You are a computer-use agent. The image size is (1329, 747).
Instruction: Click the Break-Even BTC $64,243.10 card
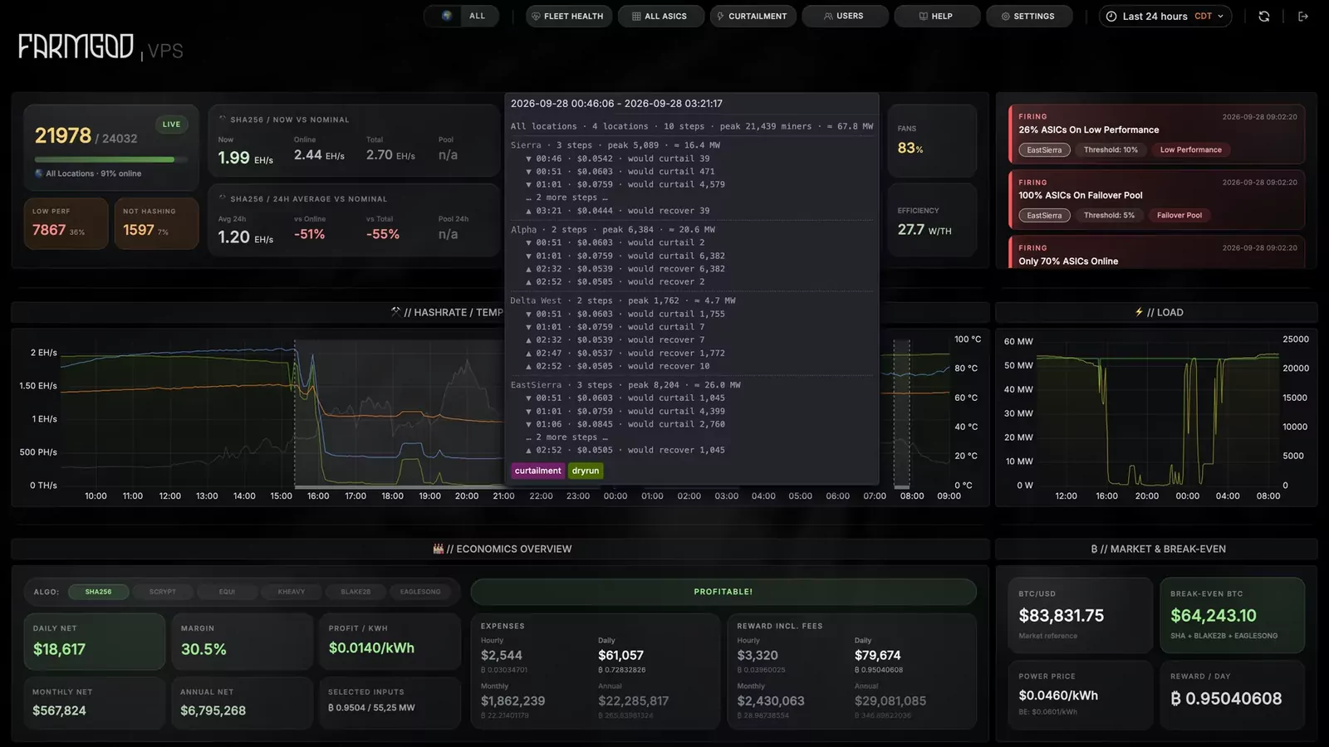1232,616
